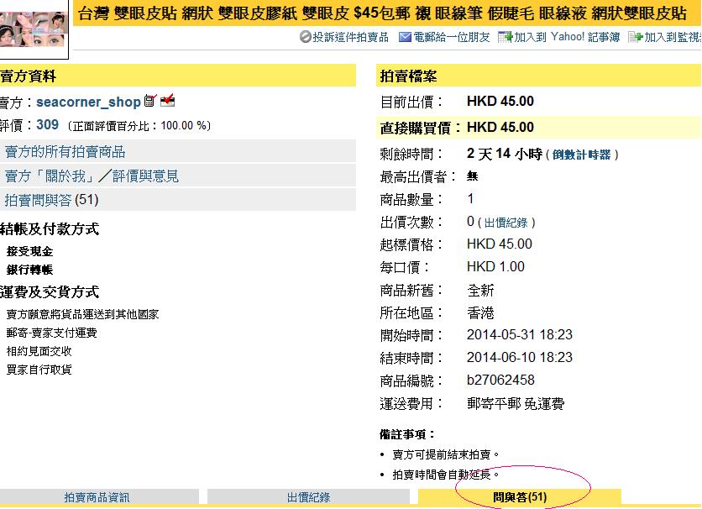Click the Yahoo! notepad calendar icon
This screenshot has height=509, width=702.
tap(506, 38)
